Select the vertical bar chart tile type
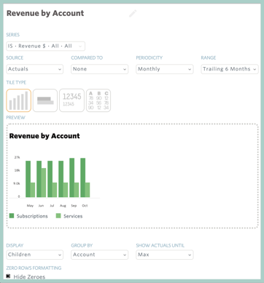The height and width of the screenshot is (283, 264). pyautogui.click(x=19, y=100)
